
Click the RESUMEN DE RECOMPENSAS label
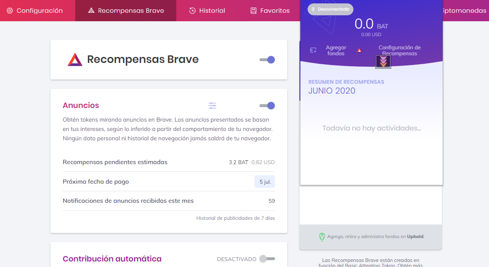346,82
